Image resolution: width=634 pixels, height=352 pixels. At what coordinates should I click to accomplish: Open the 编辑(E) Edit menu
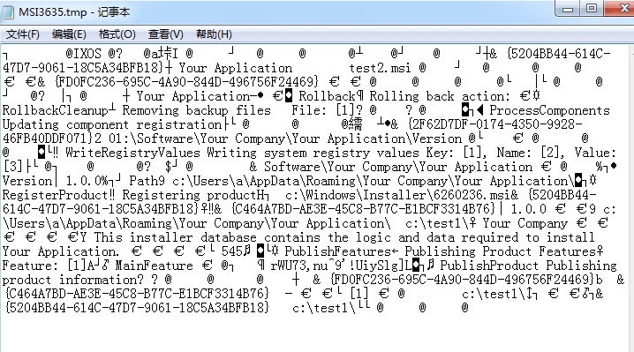pyautogui.click(x=69, y=34)
